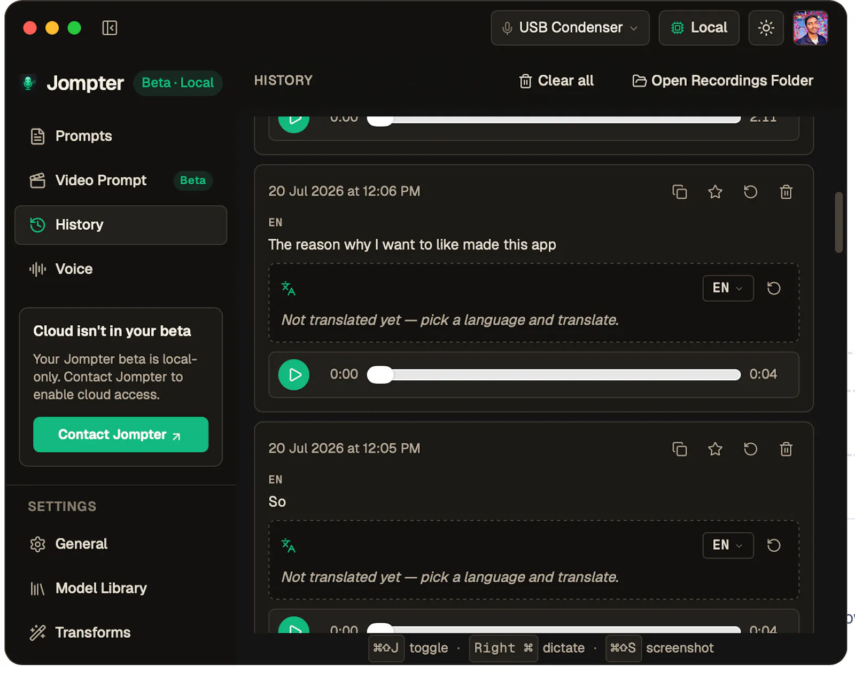Click the Contact Jompter button
855x674 pixels.
(x=121, y=435)
